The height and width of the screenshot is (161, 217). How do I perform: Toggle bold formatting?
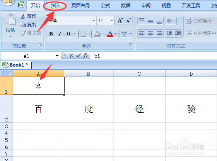(x=51, y=34)
